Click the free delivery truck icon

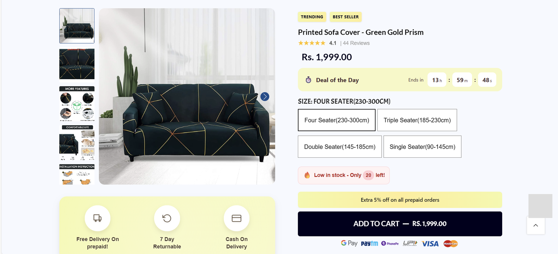click(x=97, y=218)
